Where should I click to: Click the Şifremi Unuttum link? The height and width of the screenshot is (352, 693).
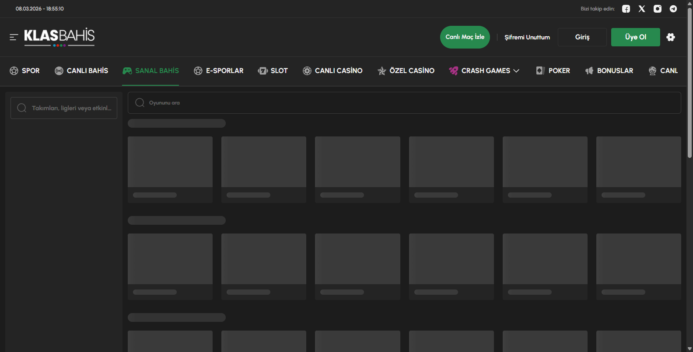tap(527, 37)
